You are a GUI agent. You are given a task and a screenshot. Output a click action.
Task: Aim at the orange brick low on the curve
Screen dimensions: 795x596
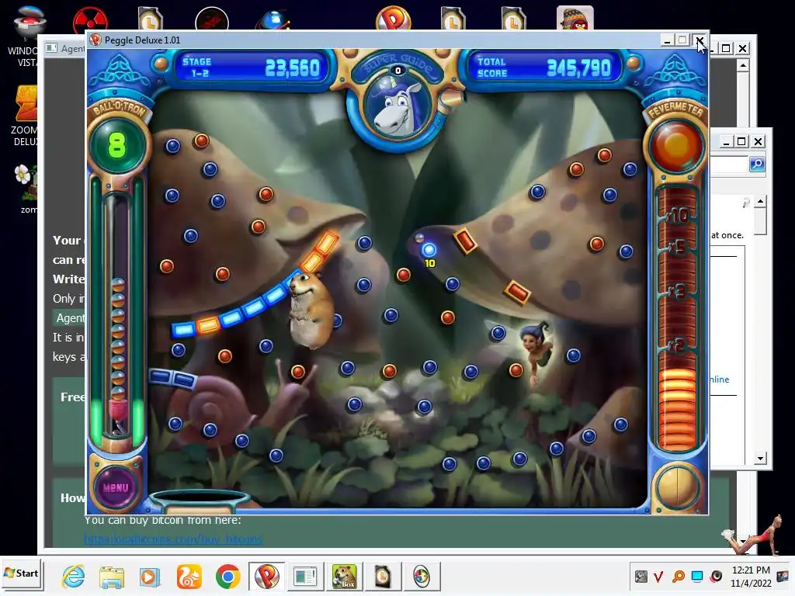[208, 324]
